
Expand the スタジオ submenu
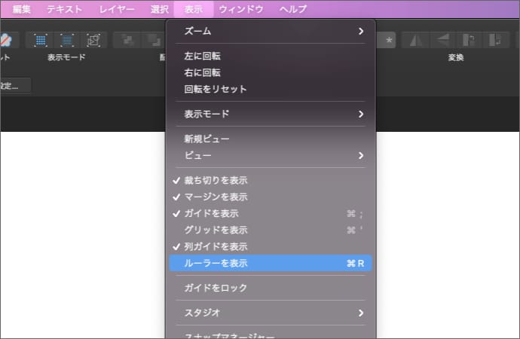[271, 313]
